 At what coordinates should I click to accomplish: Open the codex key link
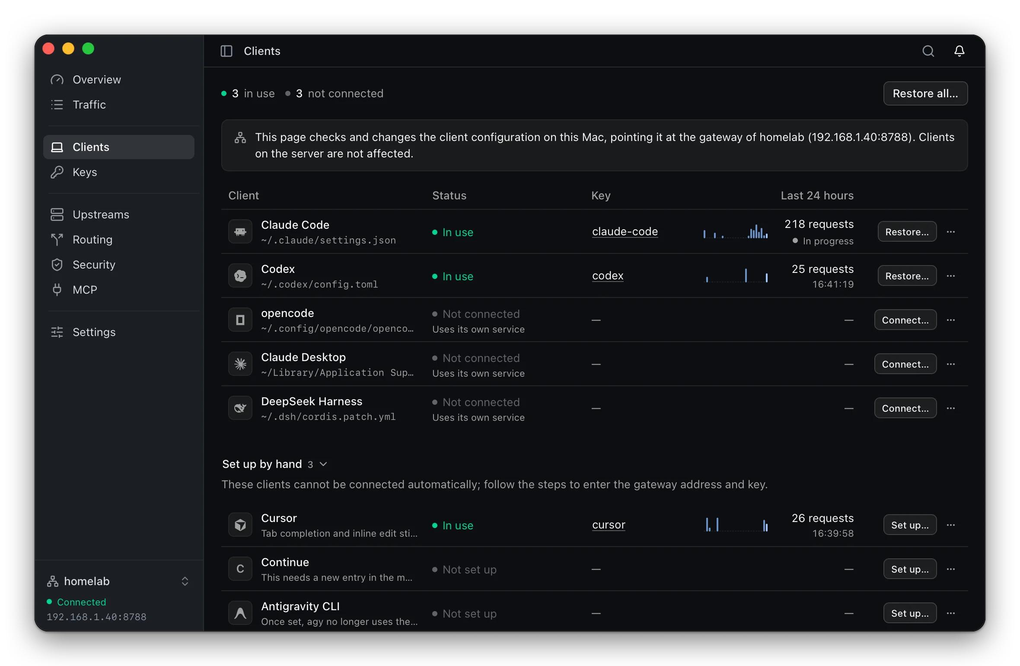click(608, 276)
